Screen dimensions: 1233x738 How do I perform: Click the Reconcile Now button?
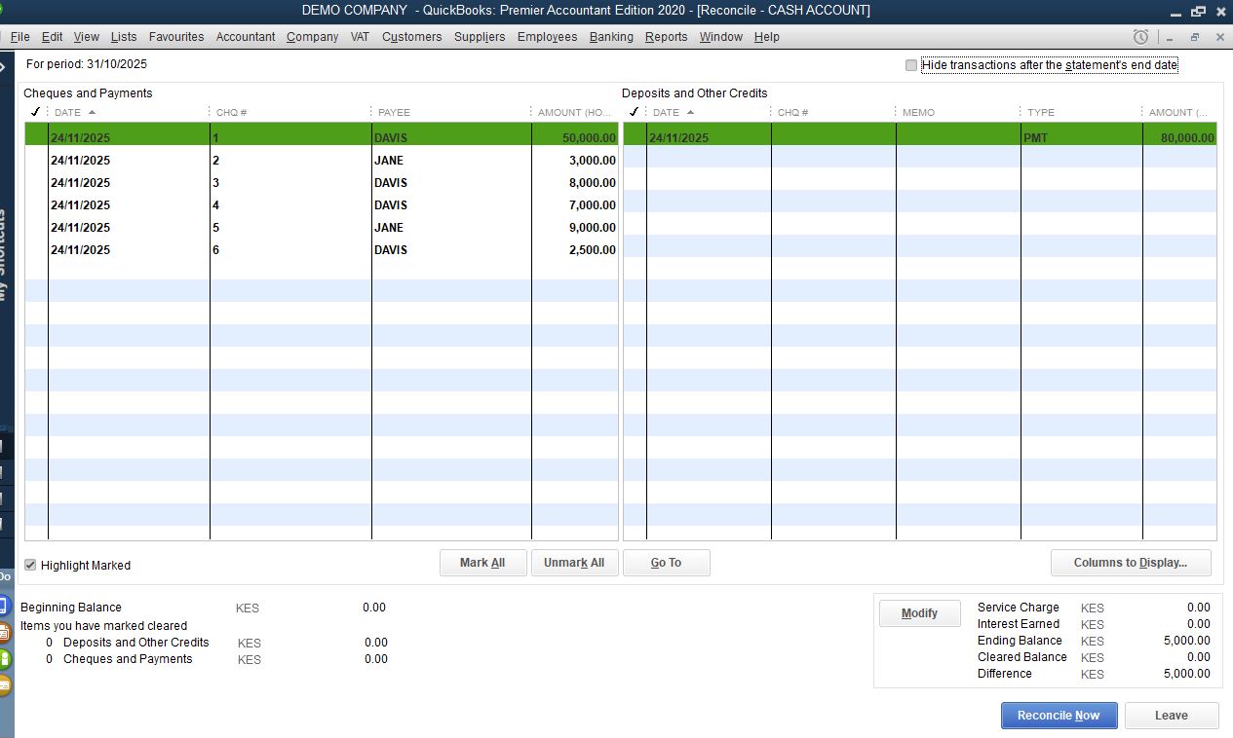[x=1059, y=716]
